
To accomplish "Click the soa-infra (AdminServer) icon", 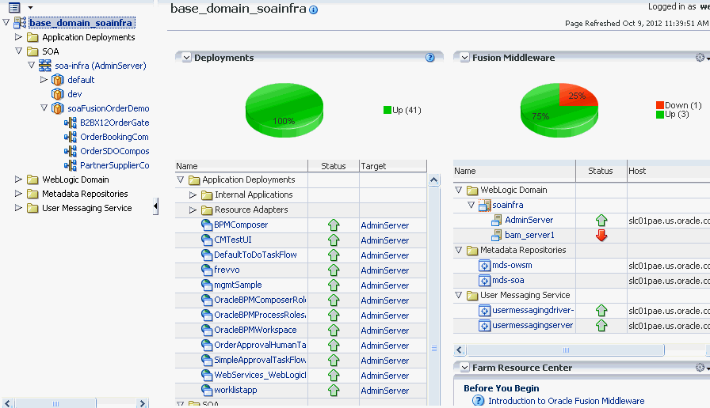I will point(45,66).
